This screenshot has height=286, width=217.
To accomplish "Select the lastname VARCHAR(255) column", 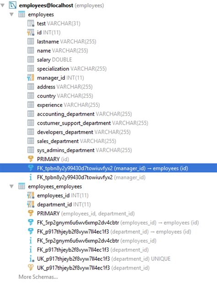I will (x=66, y=42).
